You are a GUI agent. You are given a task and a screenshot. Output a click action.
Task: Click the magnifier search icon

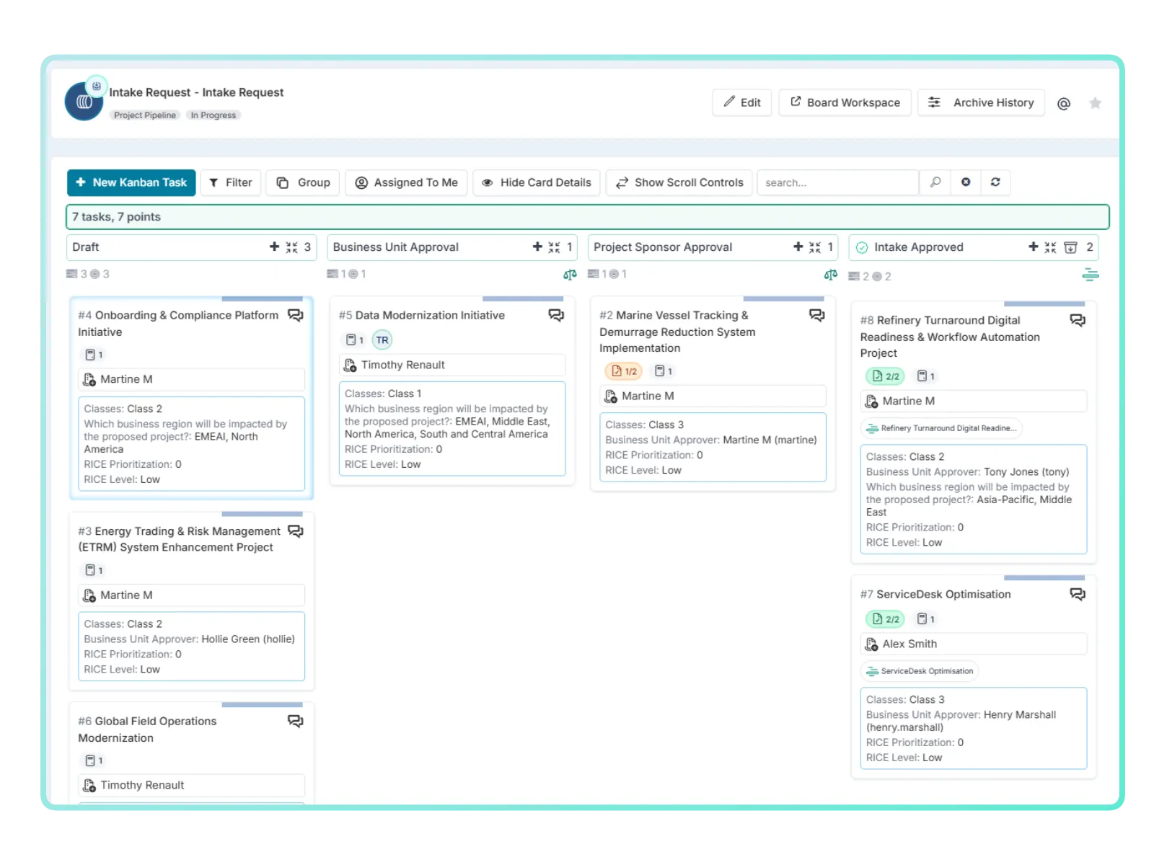[935, 182]
